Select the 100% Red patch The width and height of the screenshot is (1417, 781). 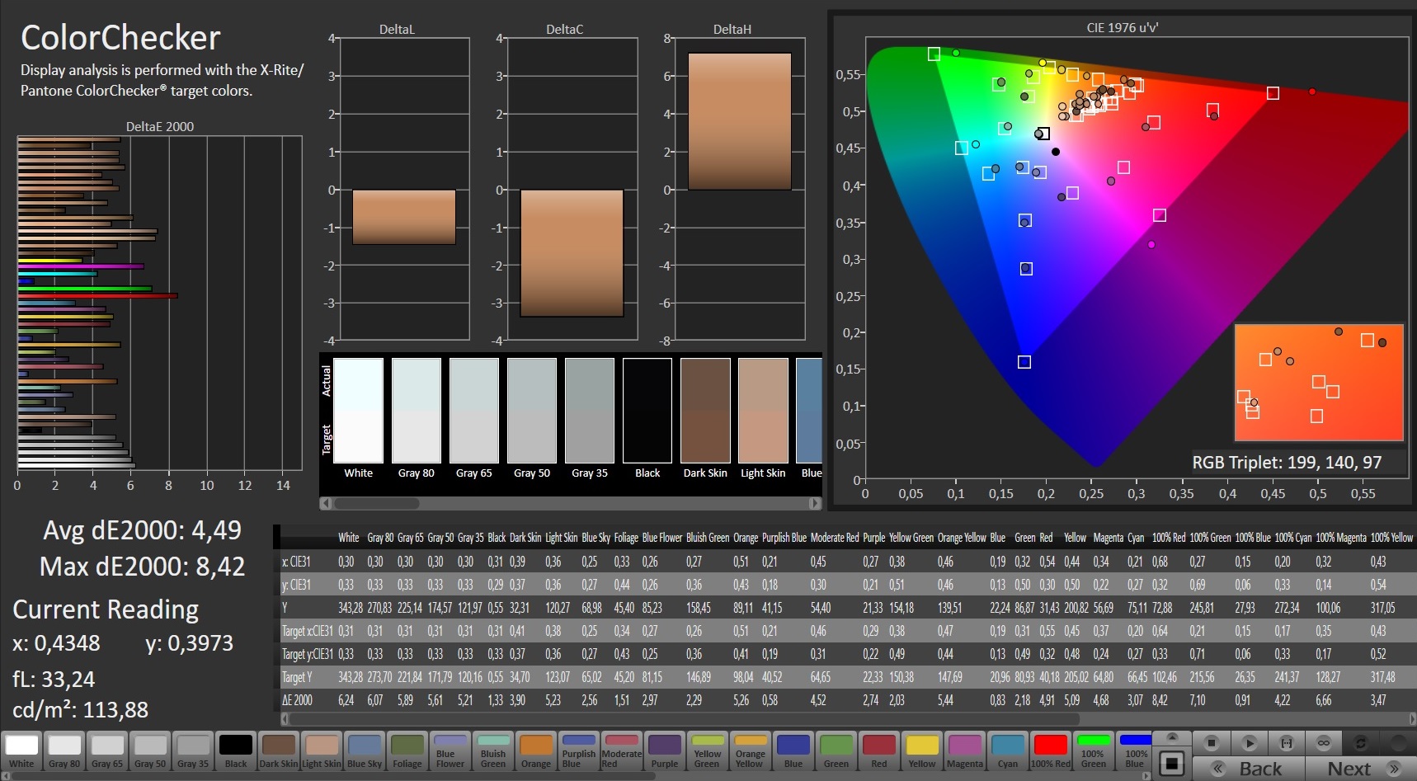[1051, 750]
